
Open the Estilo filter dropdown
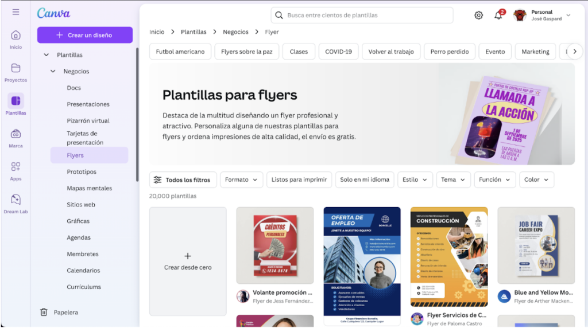415,179
